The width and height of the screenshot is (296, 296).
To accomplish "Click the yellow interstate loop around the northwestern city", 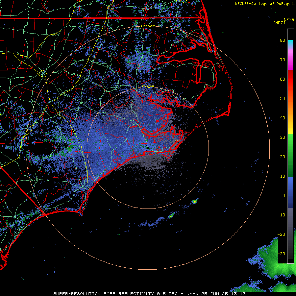I will (43, 73).
